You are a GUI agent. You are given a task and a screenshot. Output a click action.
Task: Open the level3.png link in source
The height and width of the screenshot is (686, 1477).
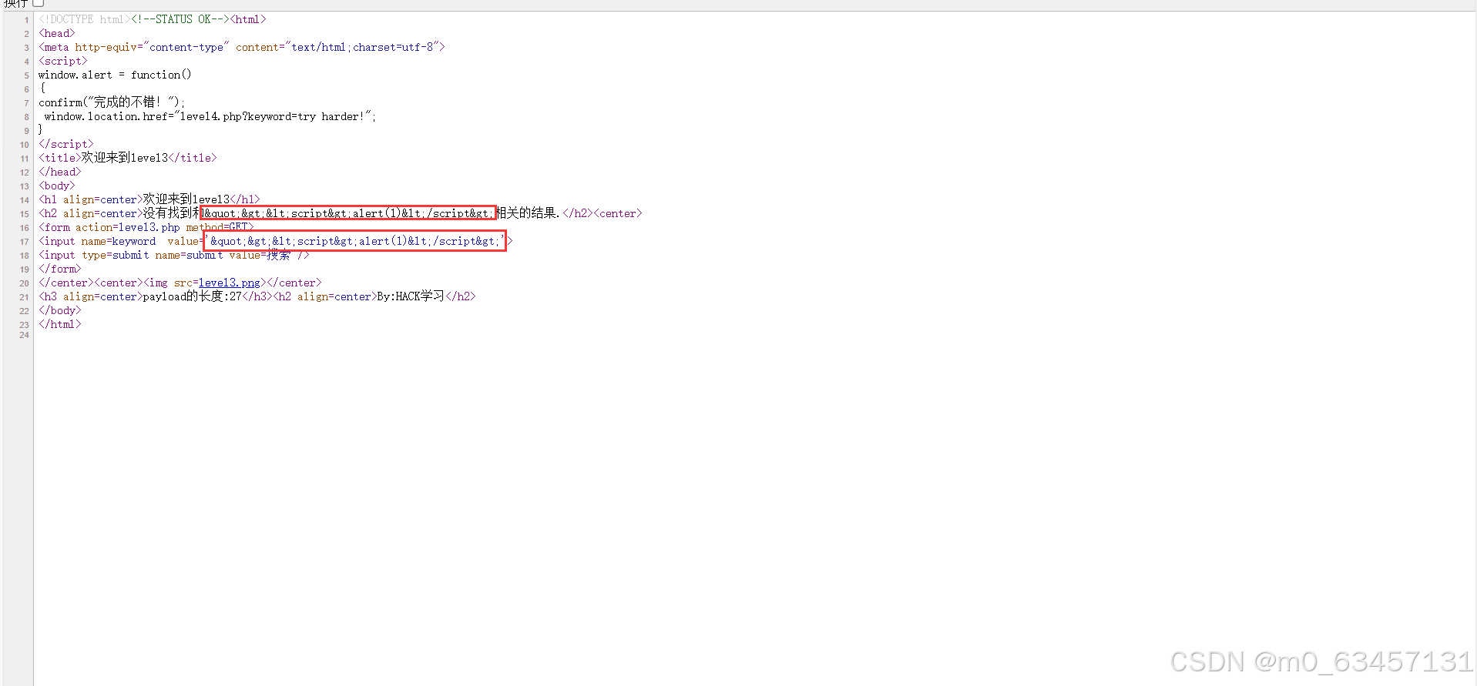click(230, 283)
